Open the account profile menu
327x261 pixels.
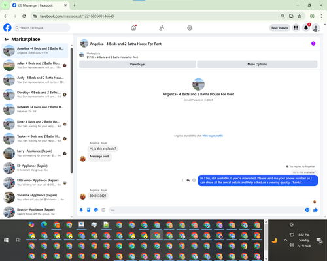pos(316,28)
